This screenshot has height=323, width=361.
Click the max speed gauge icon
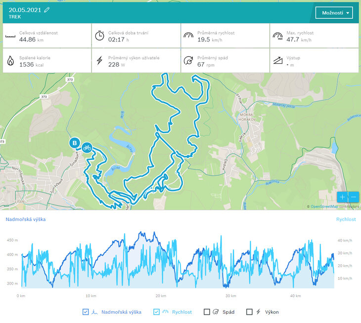(277, 36)
